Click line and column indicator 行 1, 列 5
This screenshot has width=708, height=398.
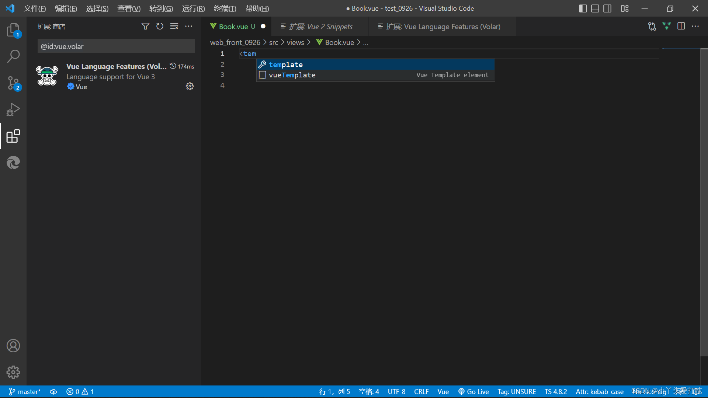coord(334,391)
